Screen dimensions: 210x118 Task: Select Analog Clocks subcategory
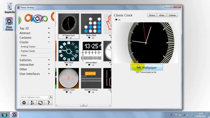(x=28, y=47)
